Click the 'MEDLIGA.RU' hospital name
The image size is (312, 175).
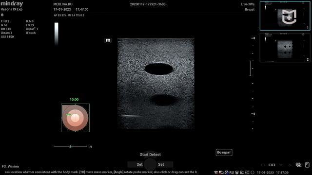pyautogui.click(x=63, y=4)
